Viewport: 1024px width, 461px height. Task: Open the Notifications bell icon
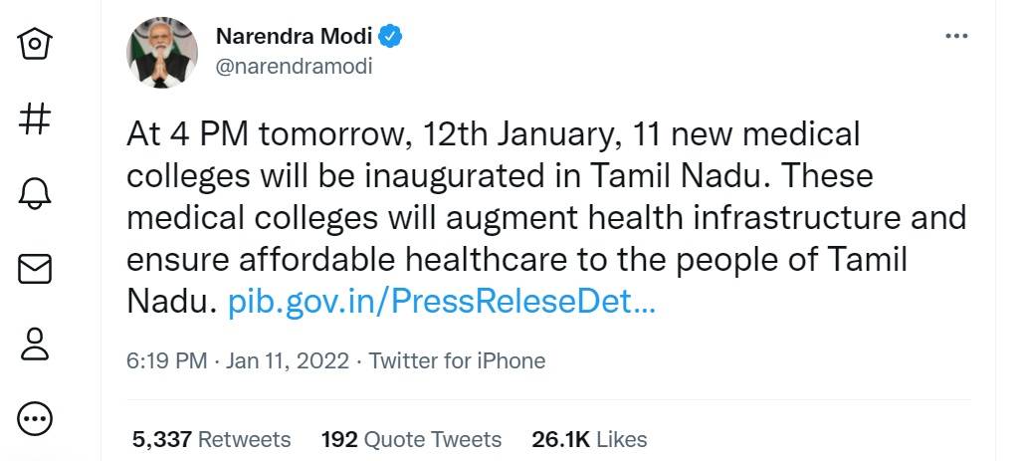pyautogui.click(x=36, y=193)
